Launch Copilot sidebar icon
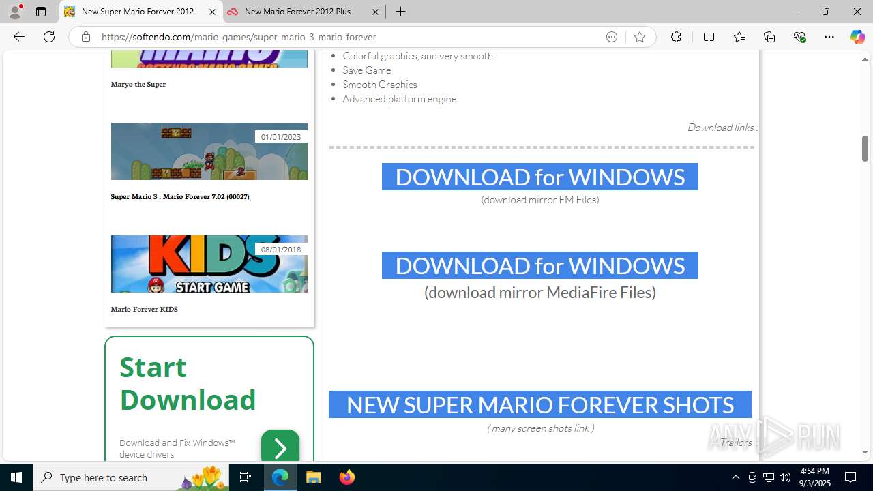873x491 pixels. [x=857, y=37]
